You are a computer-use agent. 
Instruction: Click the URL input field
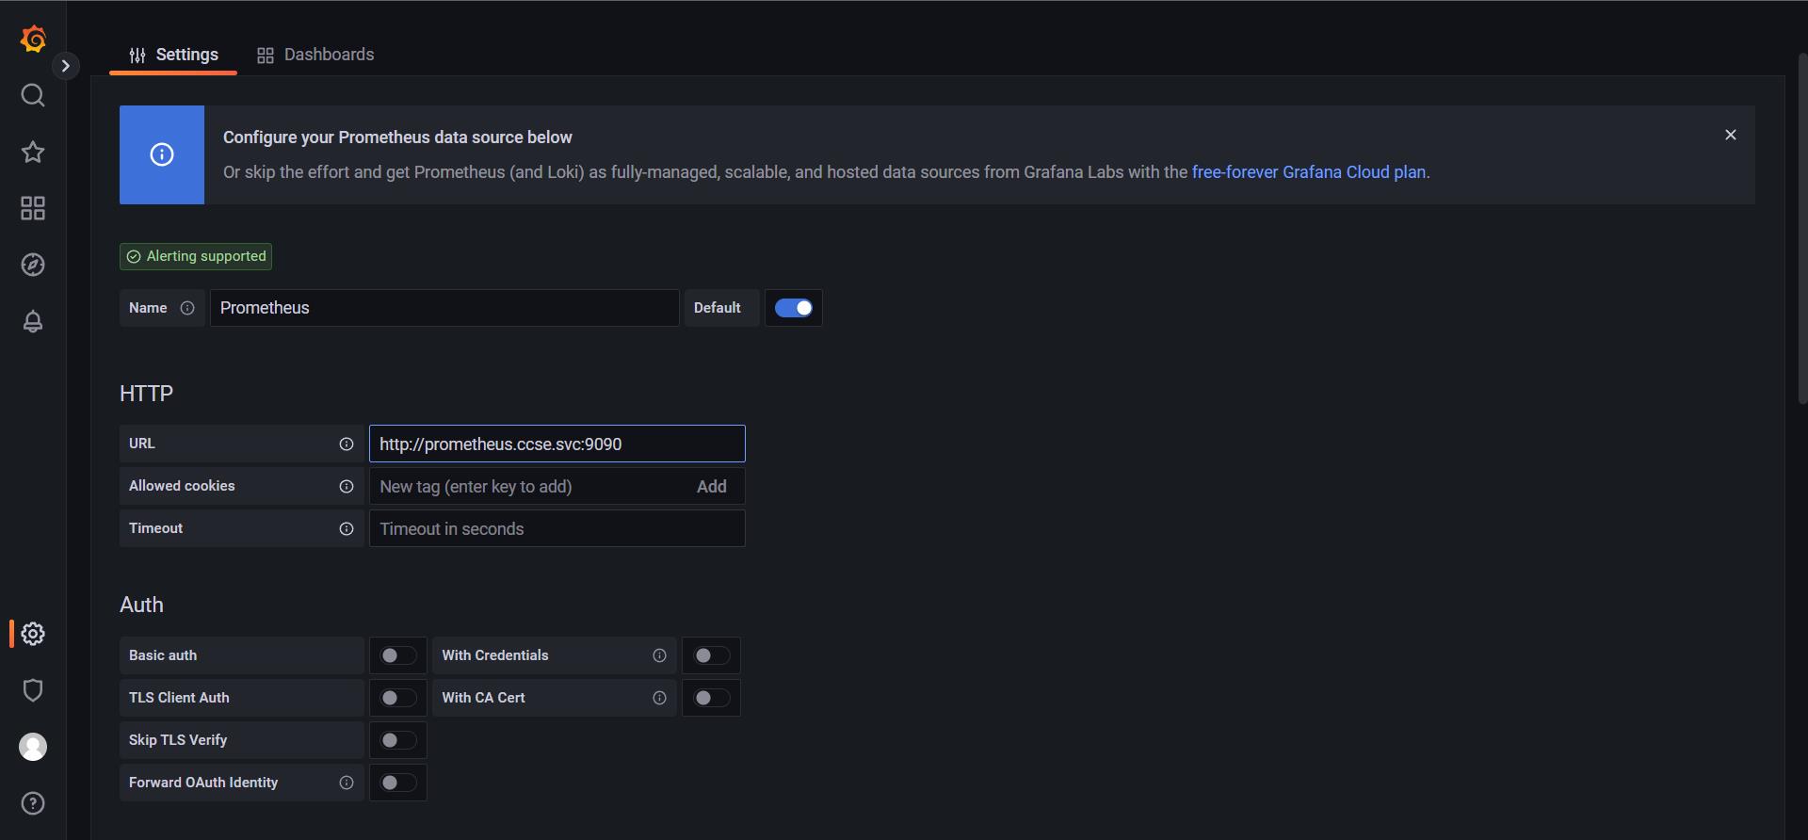click(x=557, y=444)
